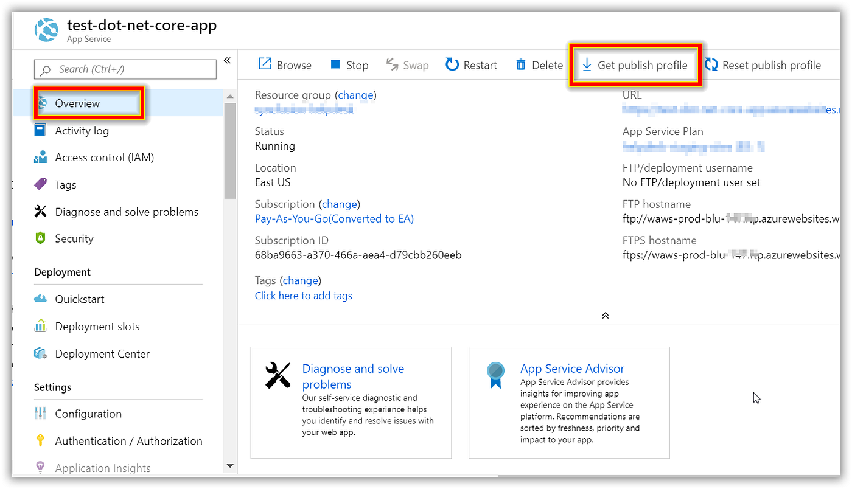Open Application Insights in sidebar
The image size is (852, 489).
click(x=103, y=468)
